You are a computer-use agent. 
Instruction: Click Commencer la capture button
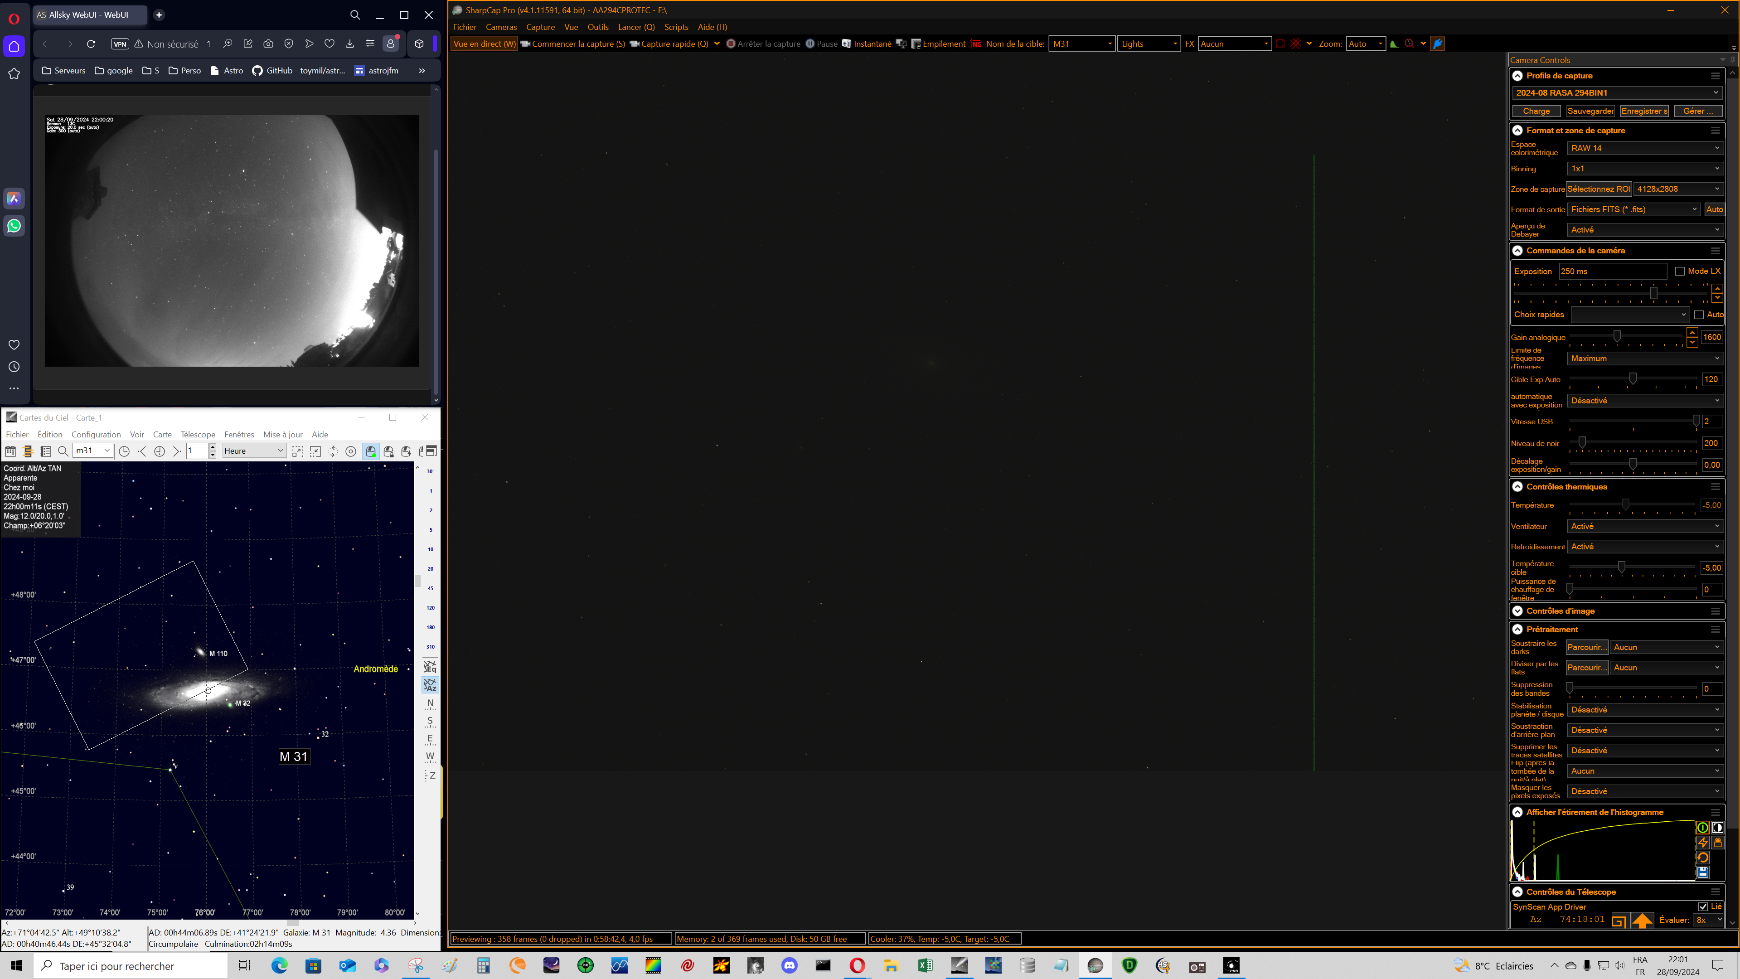pos(573,44)
